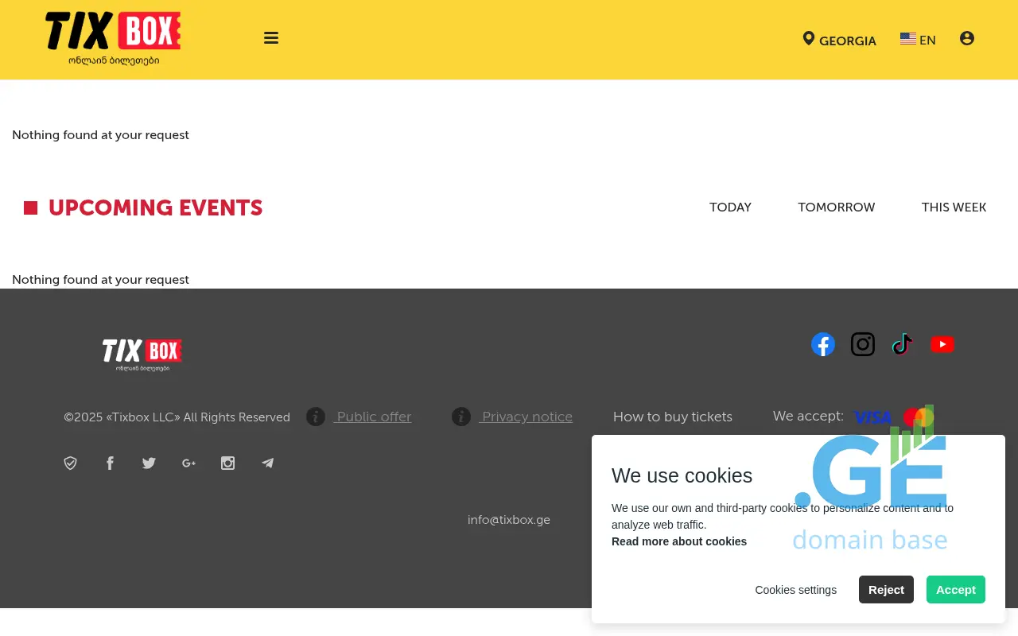Open Tixbox Facebook page via colored icon

click(x=823, y=344)
